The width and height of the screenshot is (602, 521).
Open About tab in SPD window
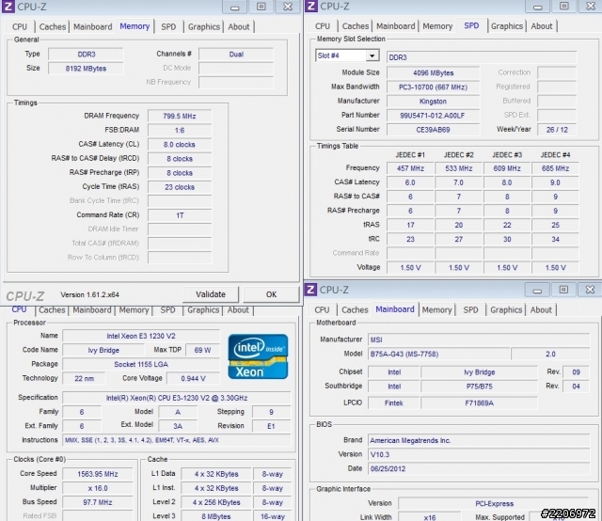(x=542, y=26)
